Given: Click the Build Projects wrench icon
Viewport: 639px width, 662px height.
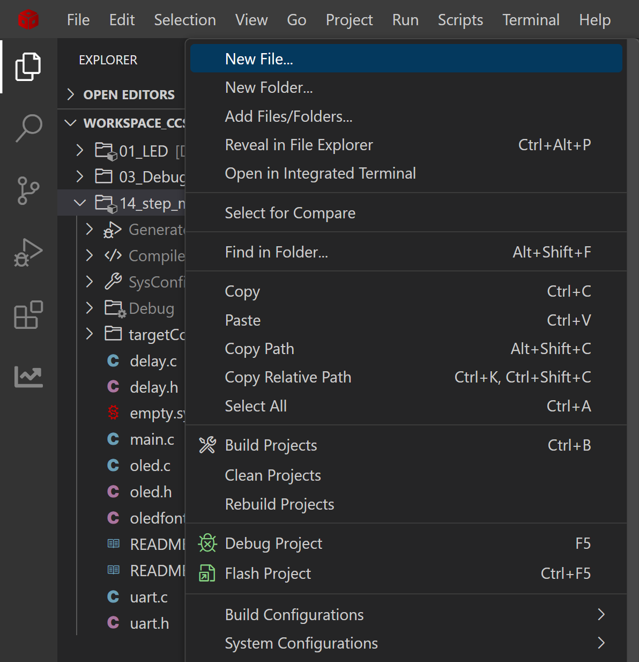Looking at the screenshot, I should click(207, 445).
